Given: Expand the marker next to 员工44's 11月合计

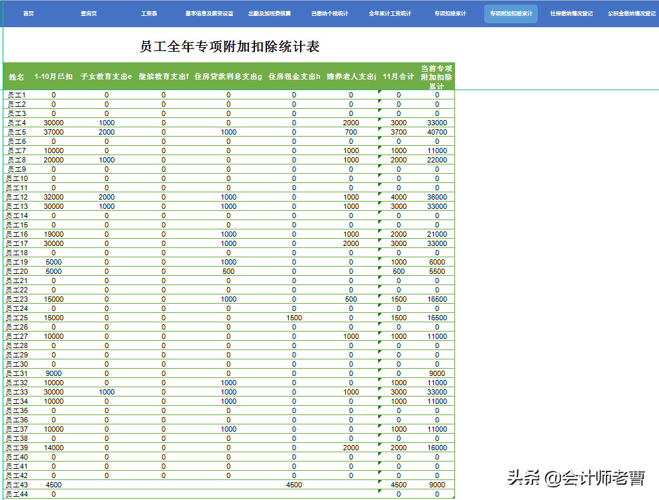Looking at the screenshot, I should click(380, 493).
